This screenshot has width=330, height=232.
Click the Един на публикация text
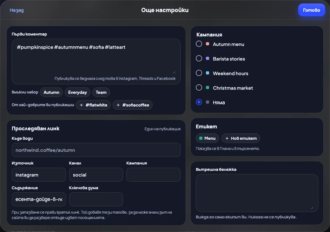coord(162,129)
